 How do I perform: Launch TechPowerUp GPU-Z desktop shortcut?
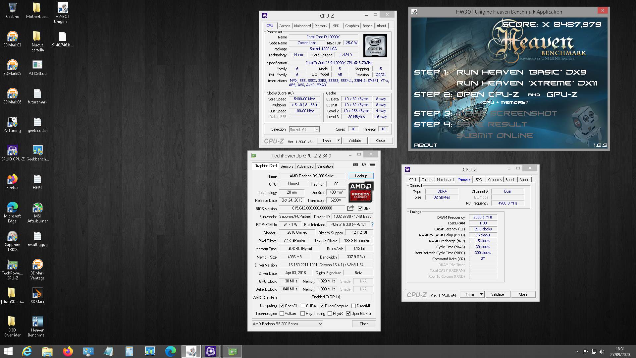click(12, 269)
